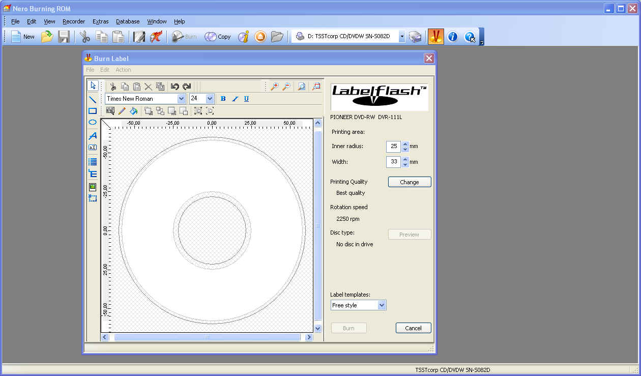641x376 pixels.
Task: Select the Rectangle drawing tool
Action: click(93, 111)
